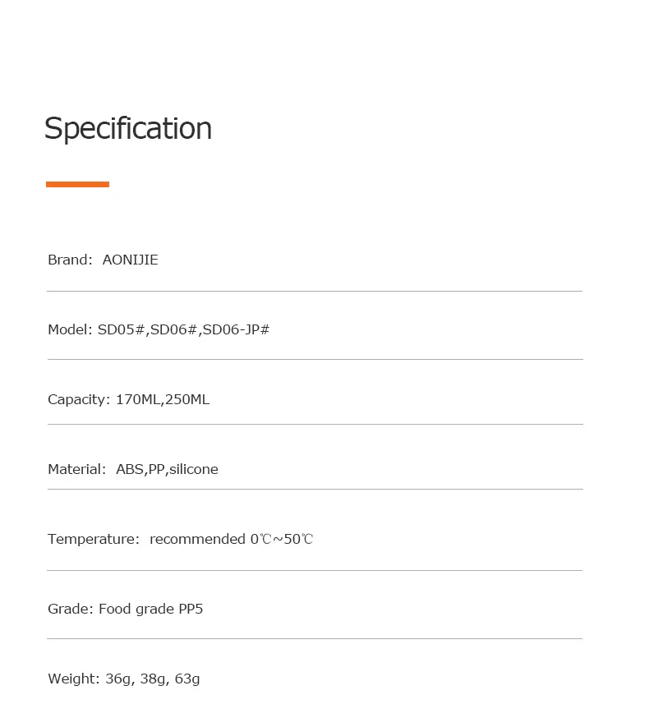Click the Weight label
The height and width of the screenshot is (704, 649).
pyautogui.click(x=72, y=679)
